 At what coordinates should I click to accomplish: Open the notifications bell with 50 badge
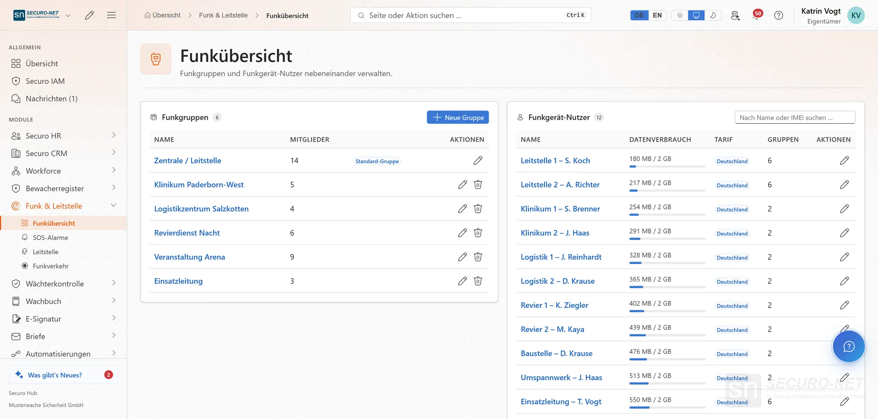coord(757,15)
